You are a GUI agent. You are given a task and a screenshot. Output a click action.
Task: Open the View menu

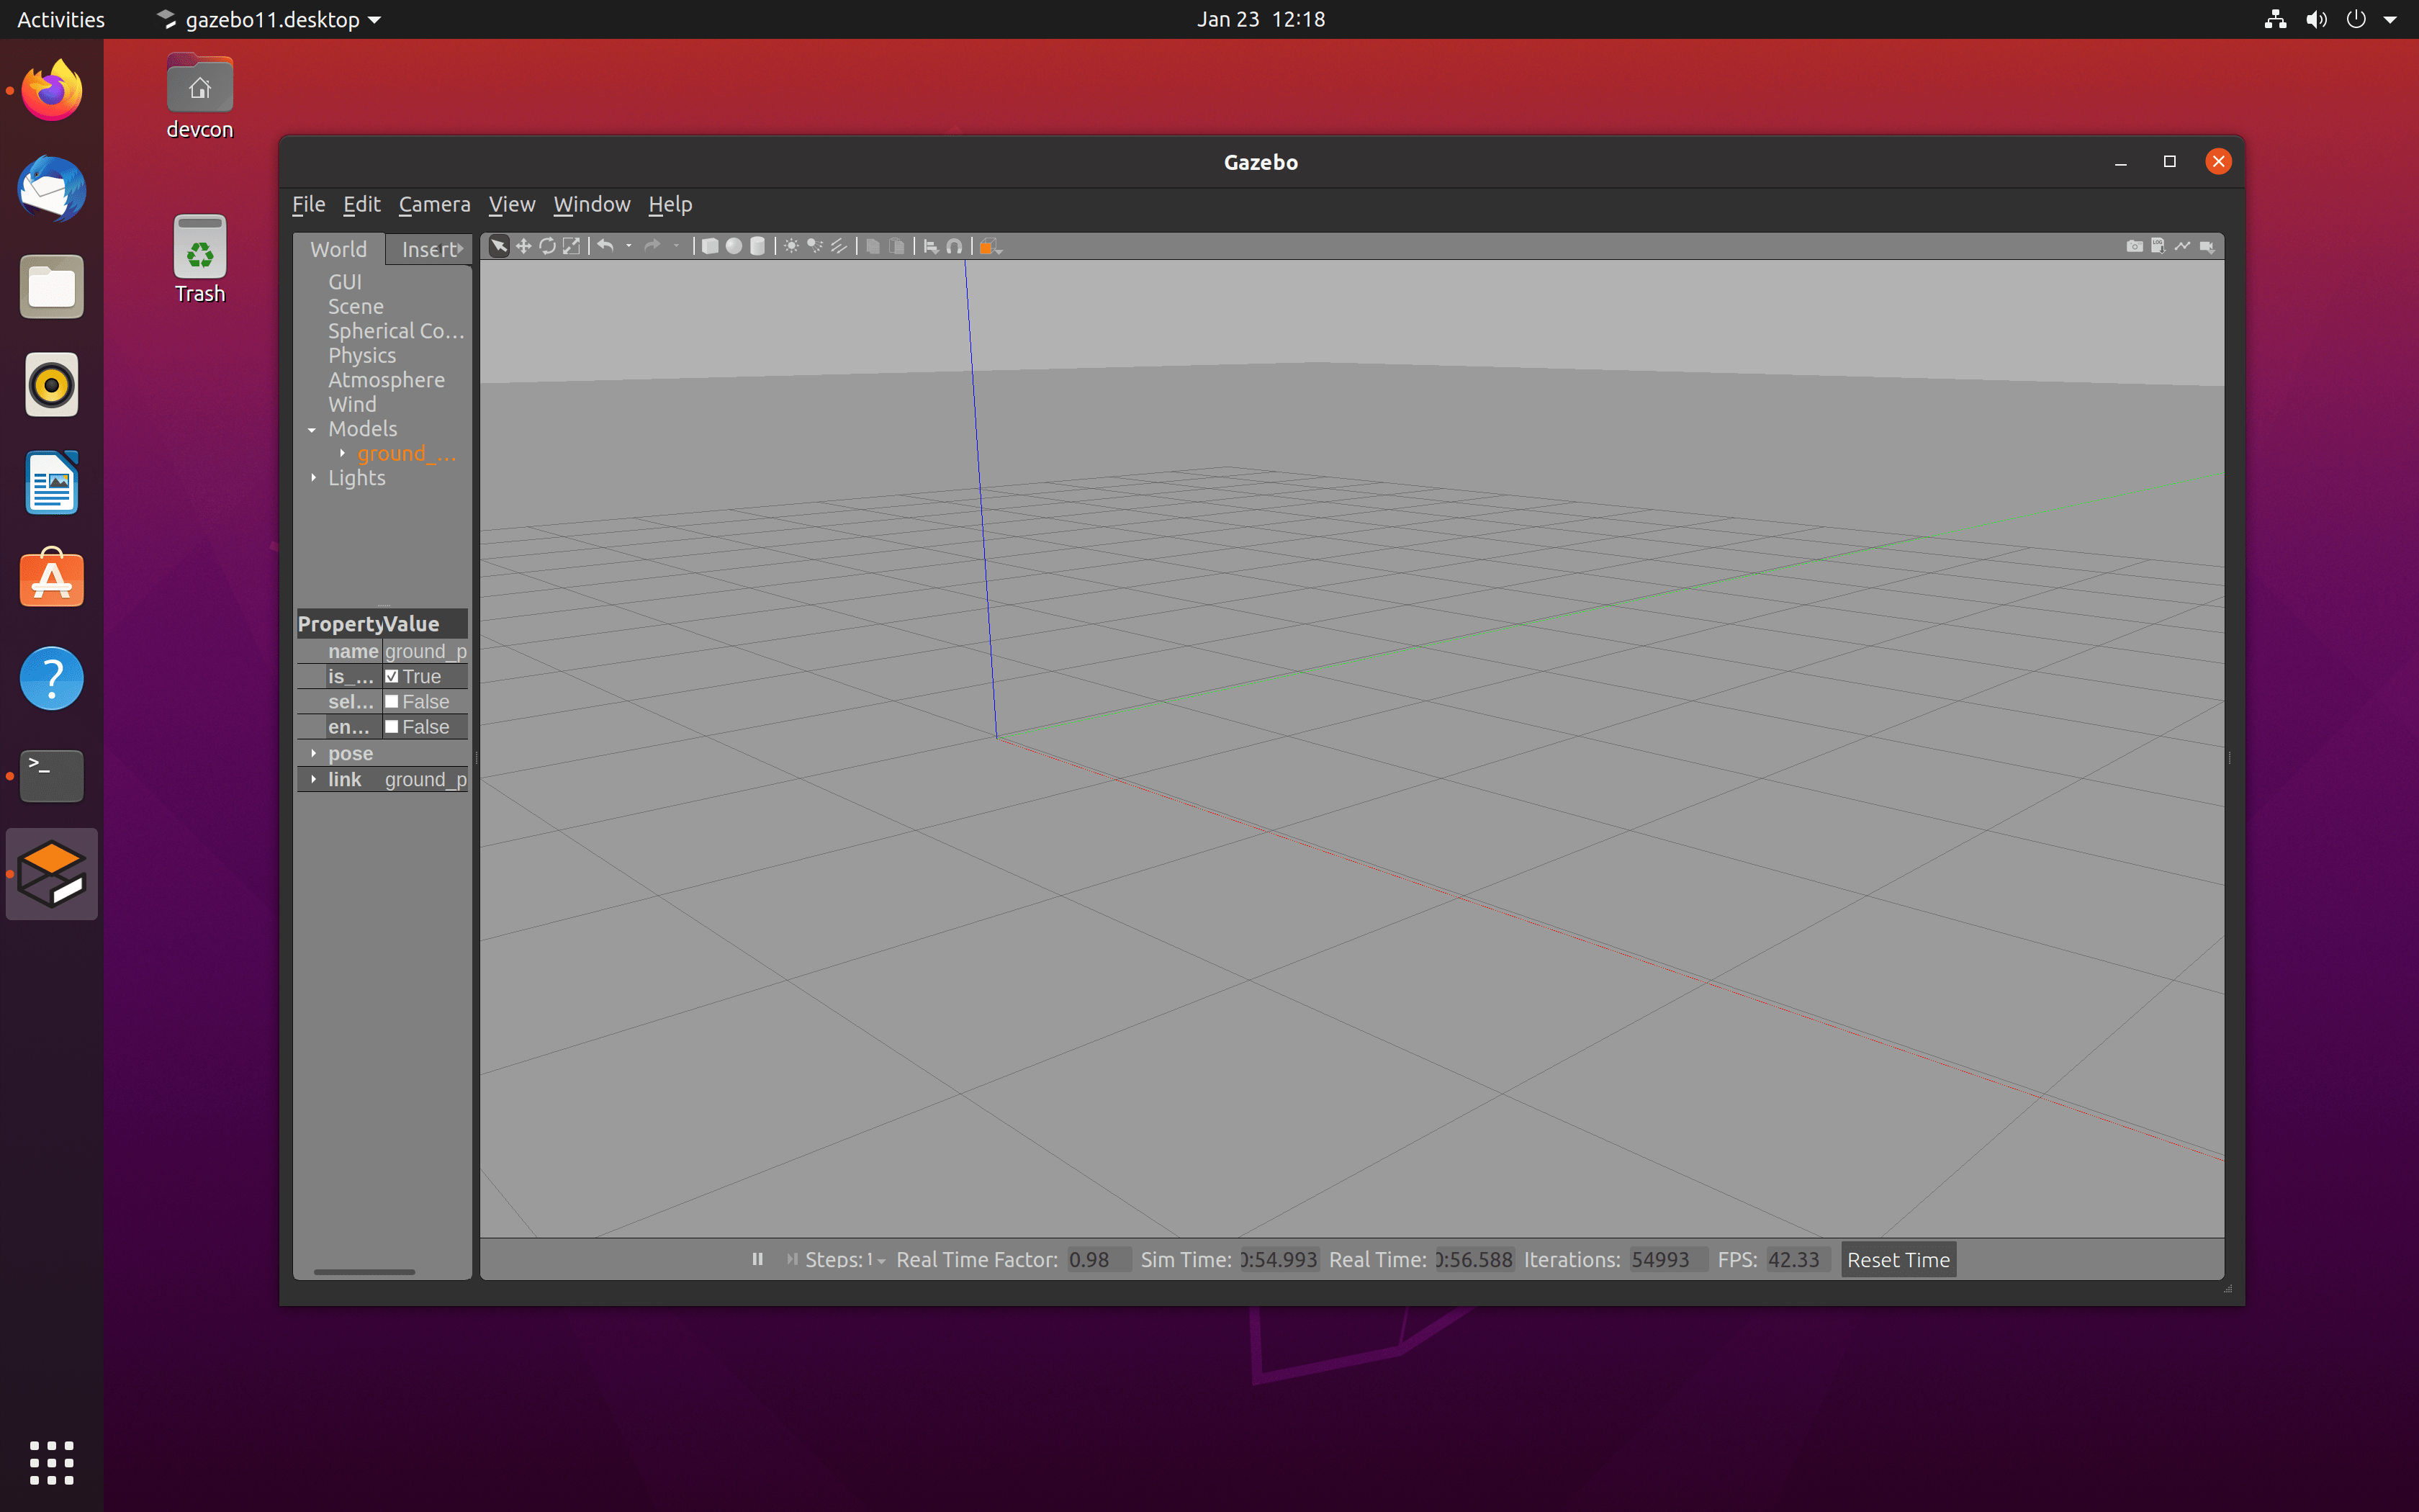[512, 204]
